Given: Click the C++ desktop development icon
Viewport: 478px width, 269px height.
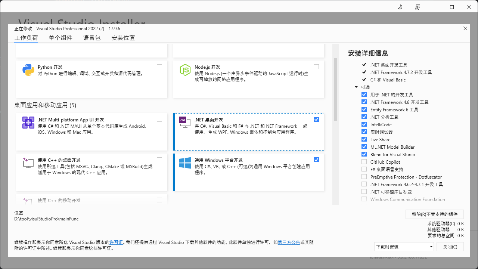Looking at the screenshot, I should [x=28, y=163].
